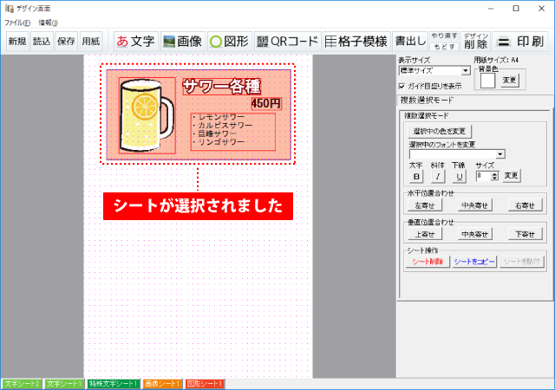Select the 画像シート1 tab

(x=162, y=384)
